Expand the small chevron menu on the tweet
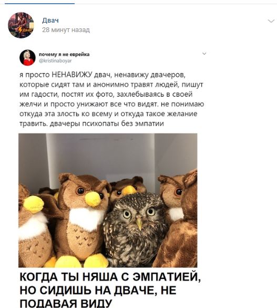This screenshot has height=308, width=277. 204,54
